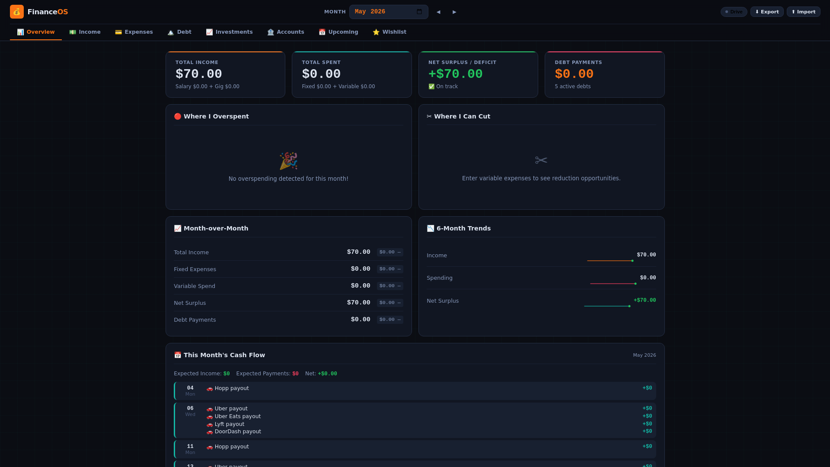The width and height of the screenshot is (830, 467).
Task: Click the Expenses credit card icon
Action: 118,32
